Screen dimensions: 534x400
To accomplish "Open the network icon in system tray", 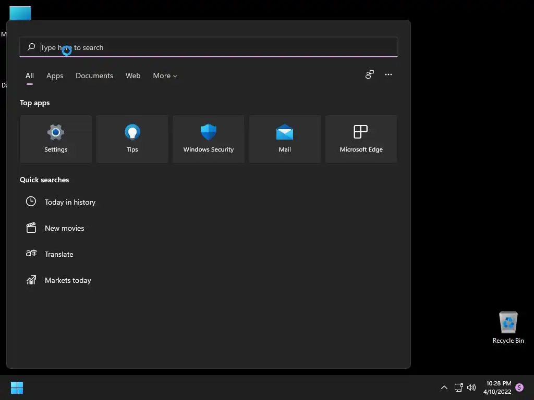I will 459,387.
